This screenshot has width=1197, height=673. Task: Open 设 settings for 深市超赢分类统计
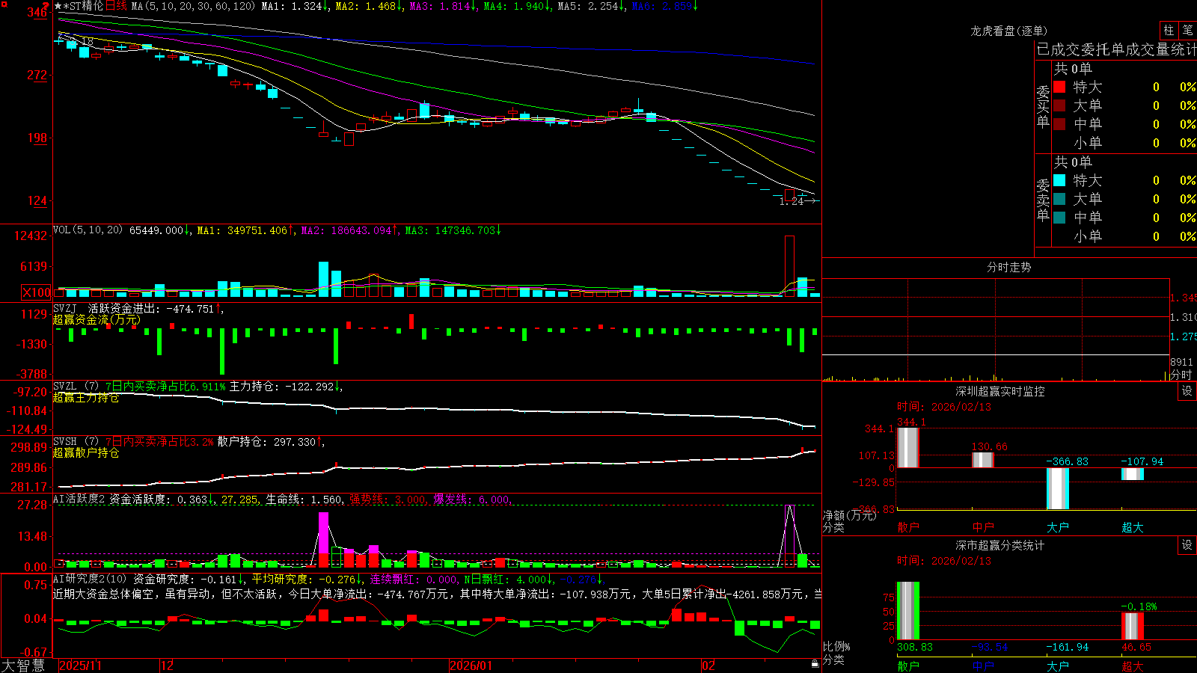(x=1187, y=545)
